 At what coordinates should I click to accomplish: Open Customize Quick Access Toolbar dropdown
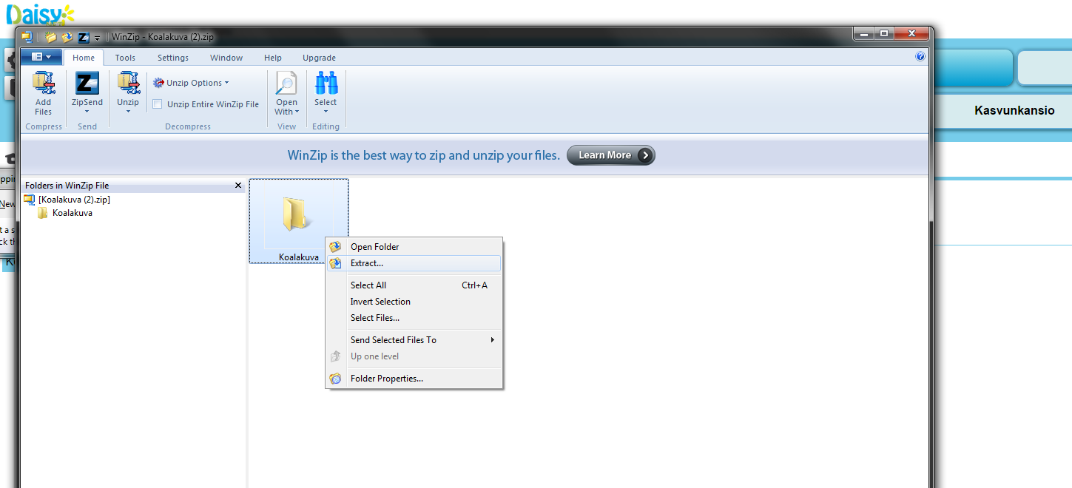coord(97,37)
